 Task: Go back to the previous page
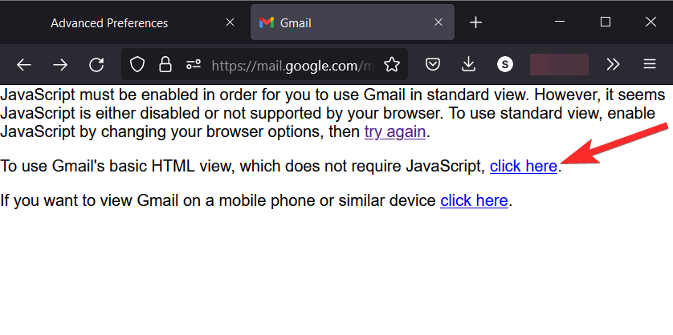coord(24,65)
